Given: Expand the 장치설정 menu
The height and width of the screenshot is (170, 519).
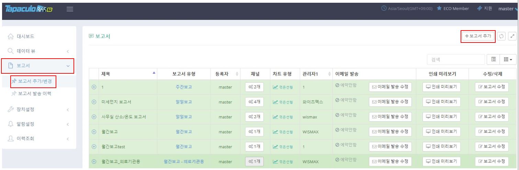Looking at the screenshot, I should pos(39,109).
